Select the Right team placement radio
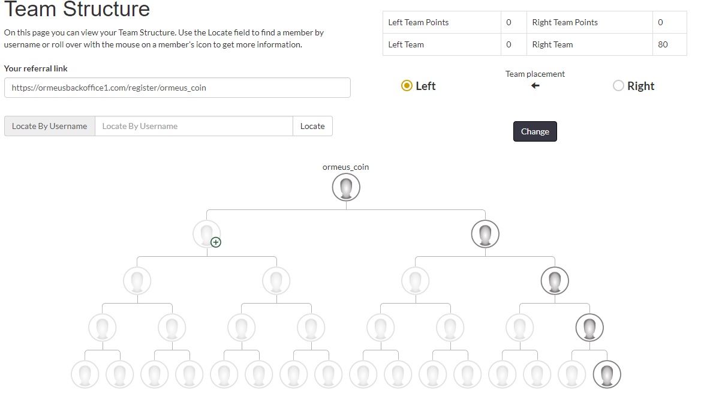This screenshot has width=707, height=399. [x=618, y=86]
